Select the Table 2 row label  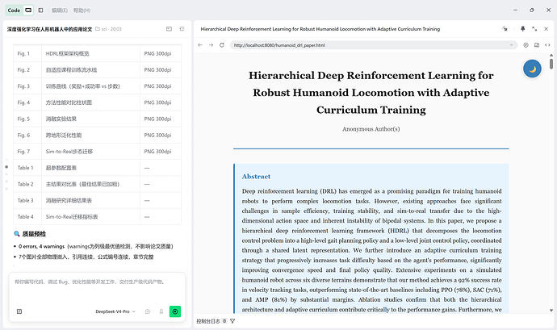[x=26, y=184]
